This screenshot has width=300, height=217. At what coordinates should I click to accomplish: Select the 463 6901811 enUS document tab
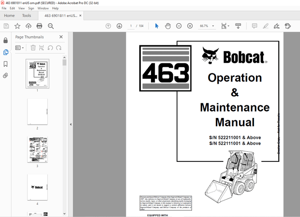click(x=61, y=15)
